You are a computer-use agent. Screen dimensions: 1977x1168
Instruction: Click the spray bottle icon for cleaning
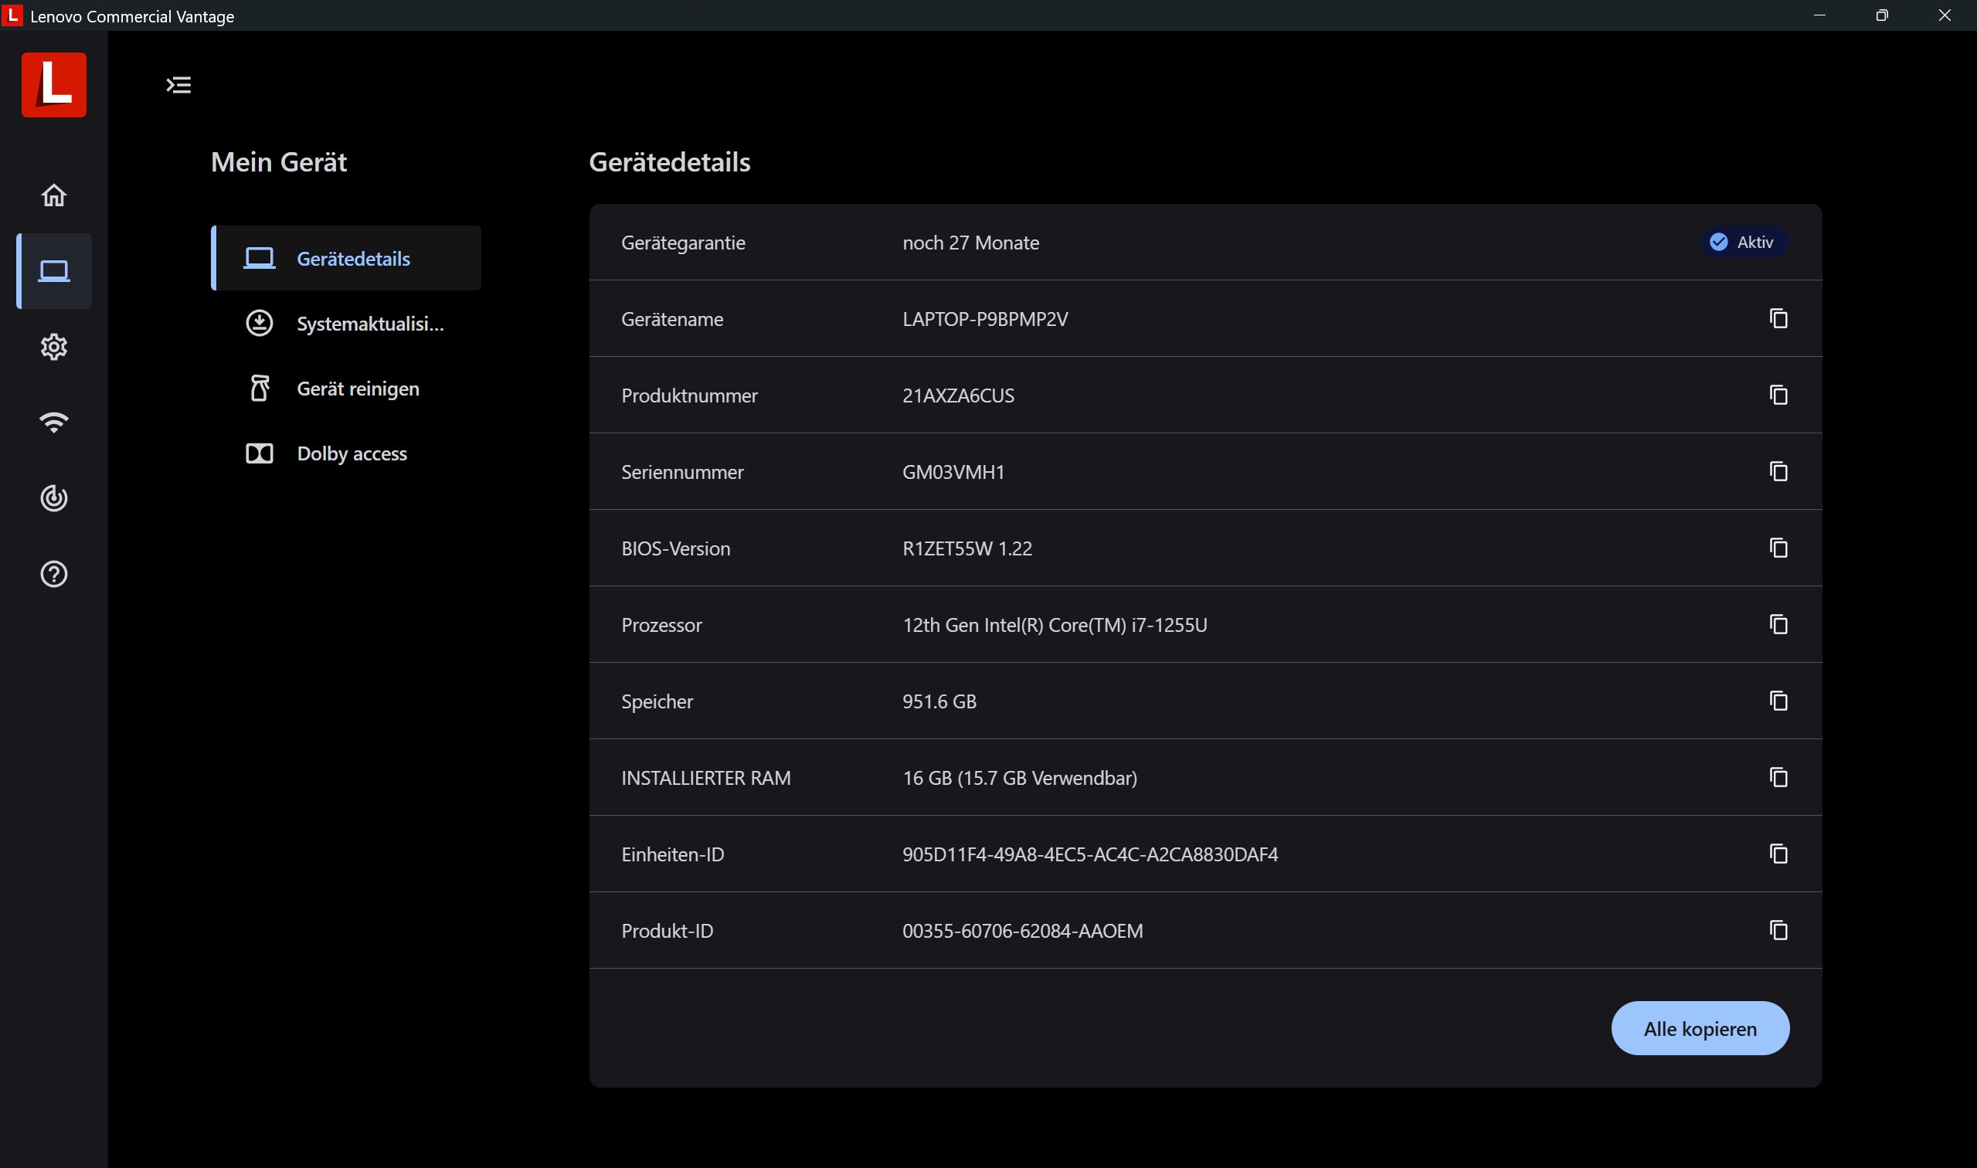259,388
